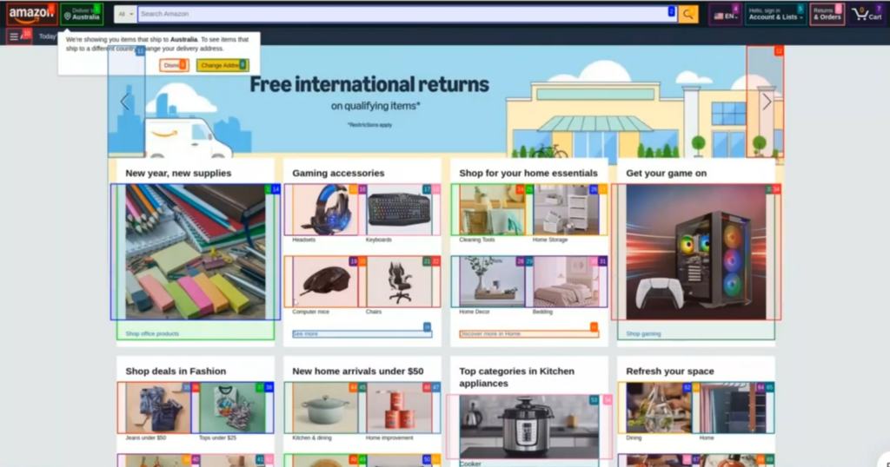The width and height of the screenshot is (890, 467).
Task: Open the Computer mice thumbnail
Action: tap(325, 281)
